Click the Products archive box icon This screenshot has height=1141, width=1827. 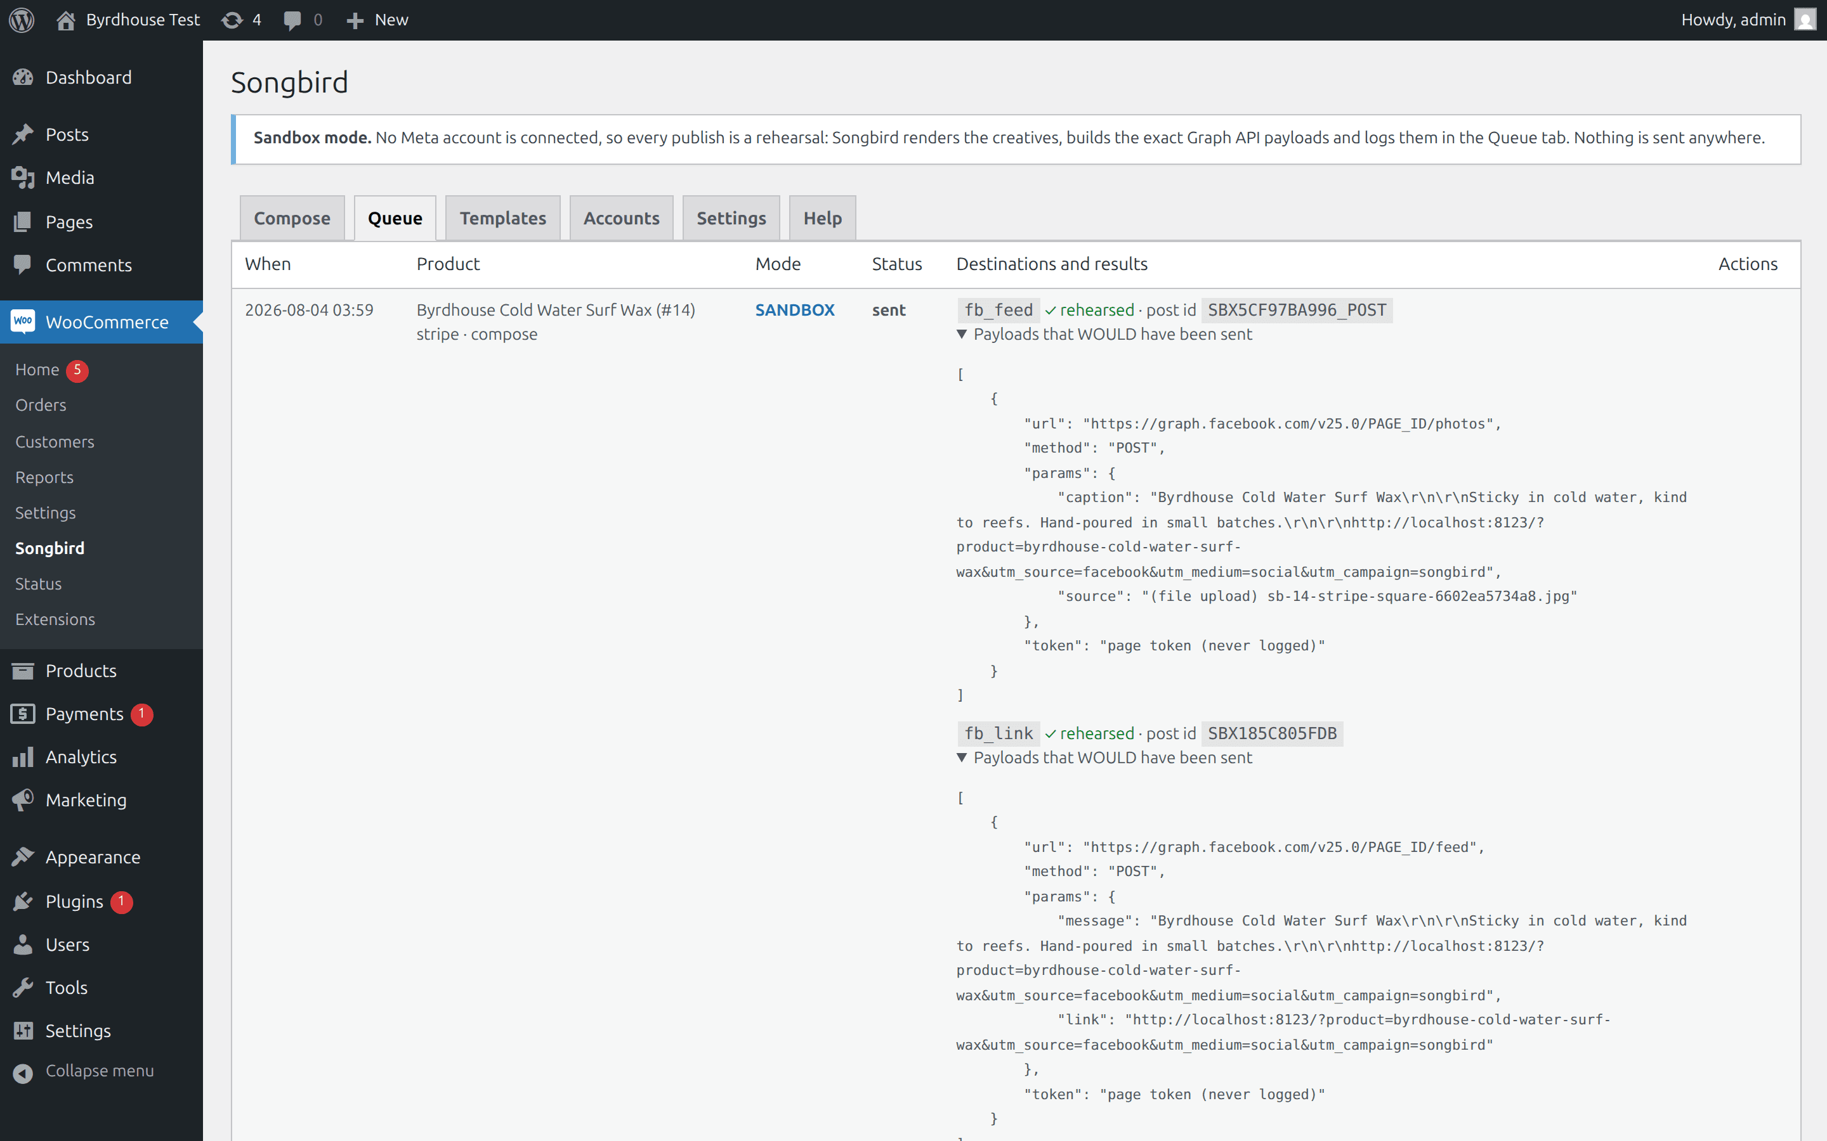pos(23,670)
